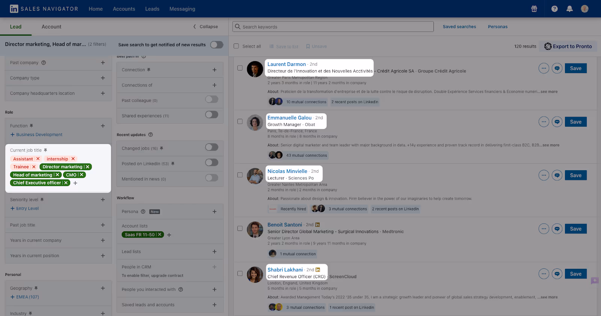Add Business Development function suggestion

click(x=36, y=135)
